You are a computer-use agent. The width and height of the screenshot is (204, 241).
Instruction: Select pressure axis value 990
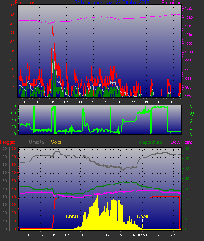coord(188,70)
